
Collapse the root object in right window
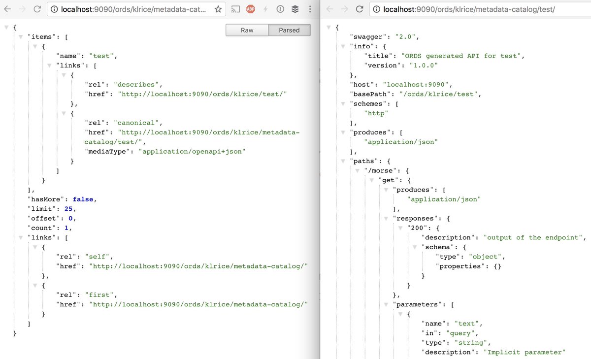(328, 28)
